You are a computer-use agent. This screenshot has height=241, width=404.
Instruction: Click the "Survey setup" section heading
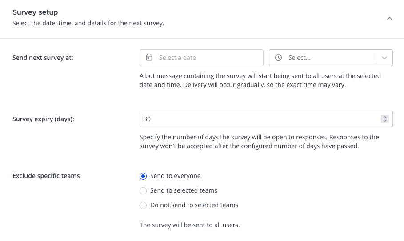35,12
